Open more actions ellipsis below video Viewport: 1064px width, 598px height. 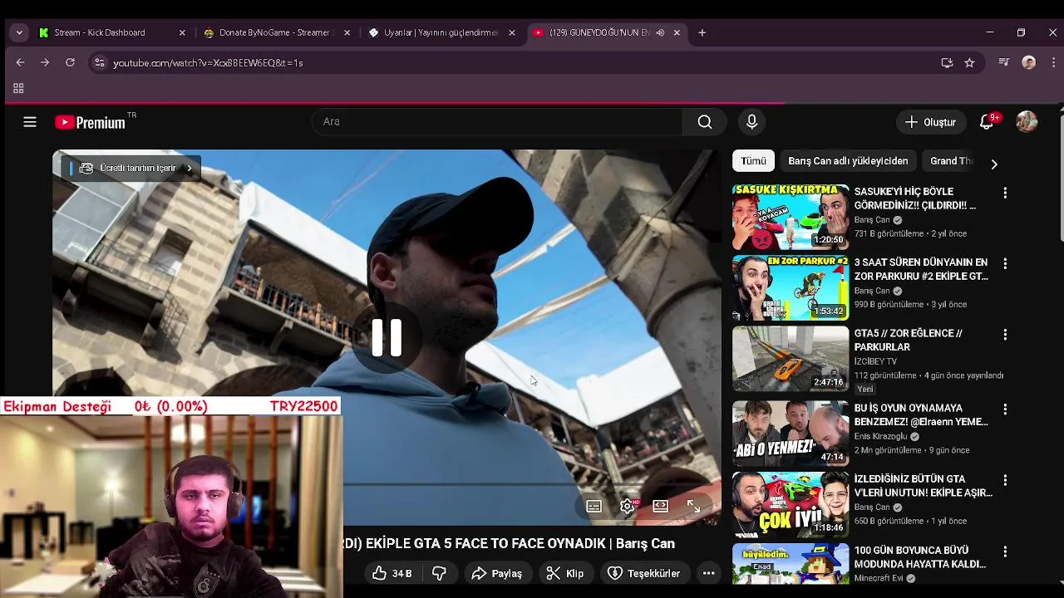click(x=708, y=573)
